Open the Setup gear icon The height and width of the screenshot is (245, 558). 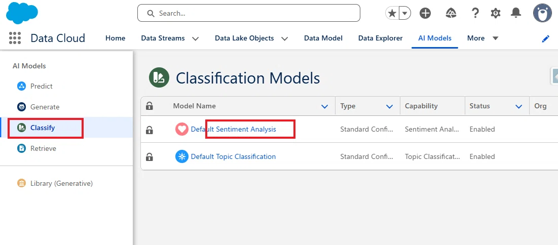tap(495, 14)
